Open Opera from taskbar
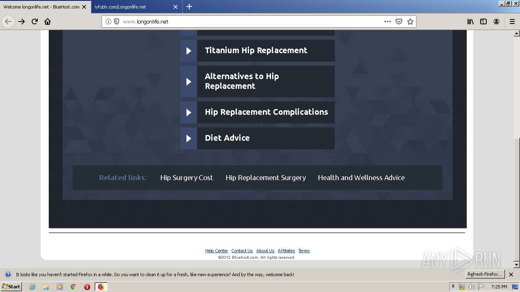The image size is (520, 292). pos(87,287)
